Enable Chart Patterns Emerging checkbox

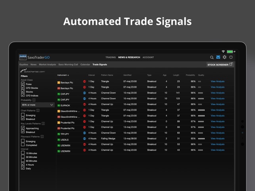23,115
